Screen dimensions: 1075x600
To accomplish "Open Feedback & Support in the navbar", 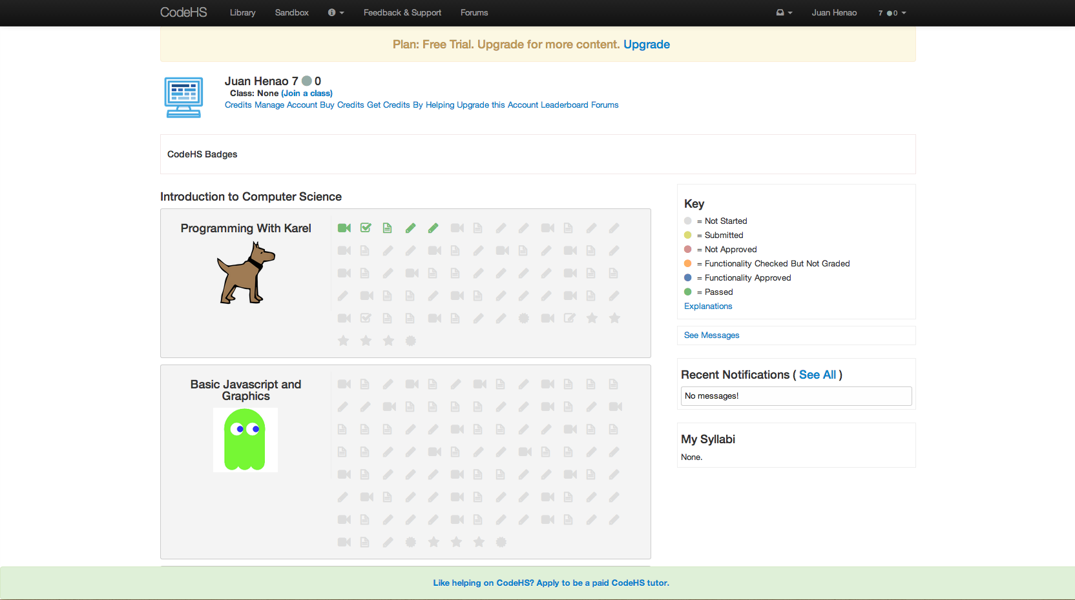I will pos(402,12).
